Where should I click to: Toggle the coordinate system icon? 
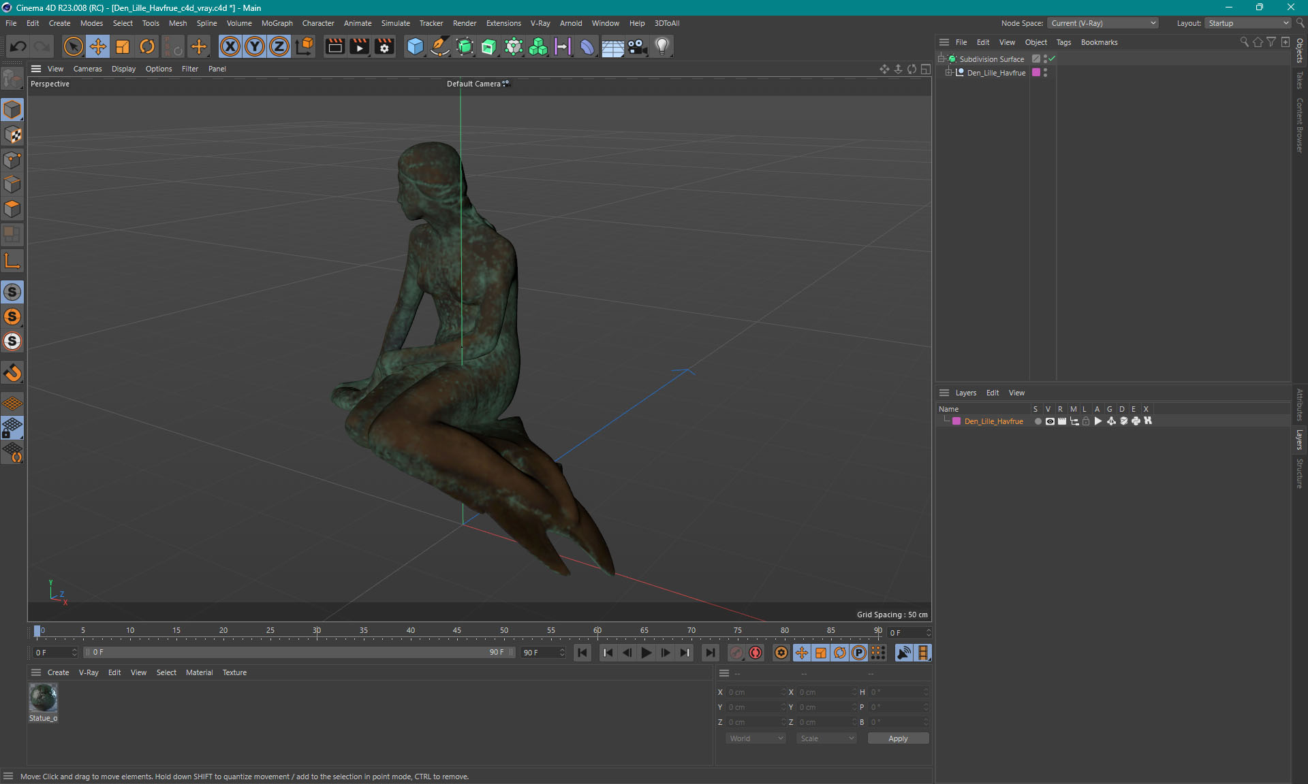tap(305, 46)
